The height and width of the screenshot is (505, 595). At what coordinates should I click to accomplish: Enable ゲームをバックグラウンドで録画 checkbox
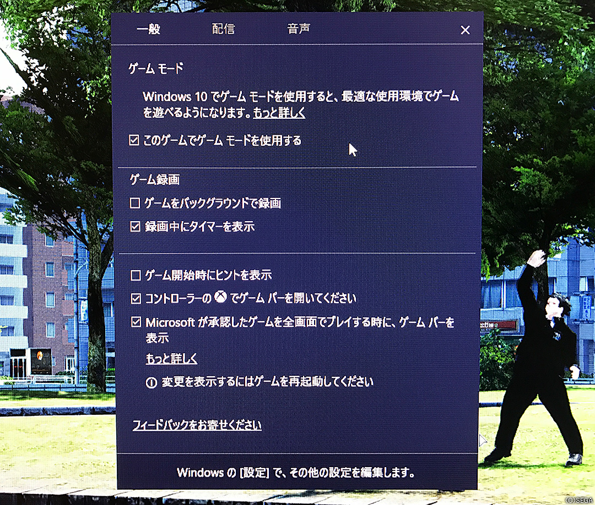pos(135,204)
